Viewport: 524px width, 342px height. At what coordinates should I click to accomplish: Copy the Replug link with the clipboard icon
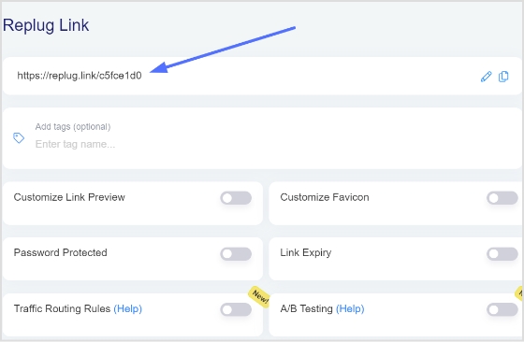[x=503, y=77]
